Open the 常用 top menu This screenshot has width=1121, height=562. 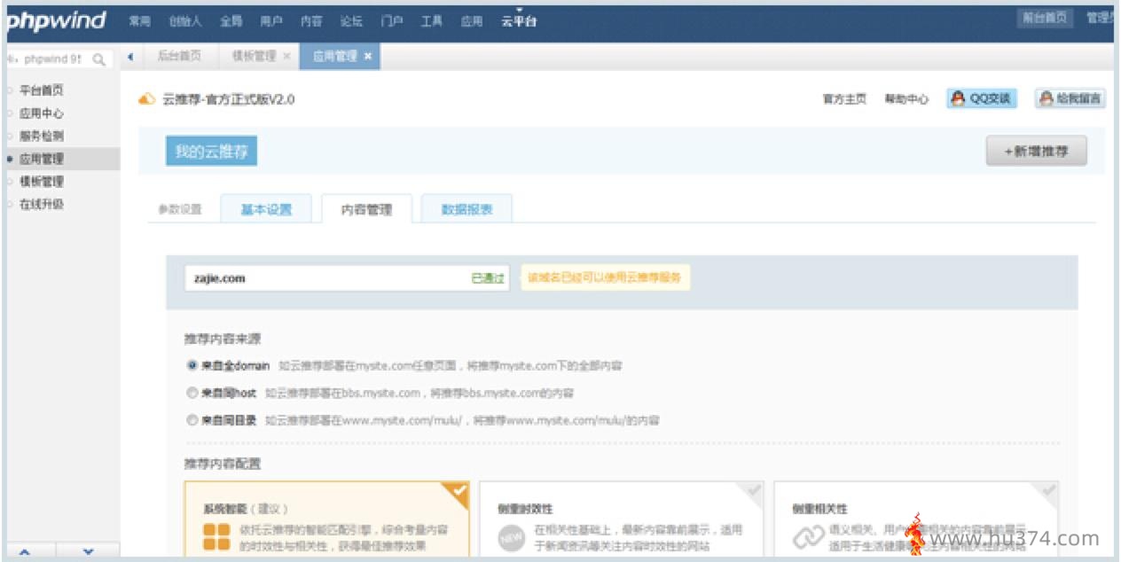point(139,21)
